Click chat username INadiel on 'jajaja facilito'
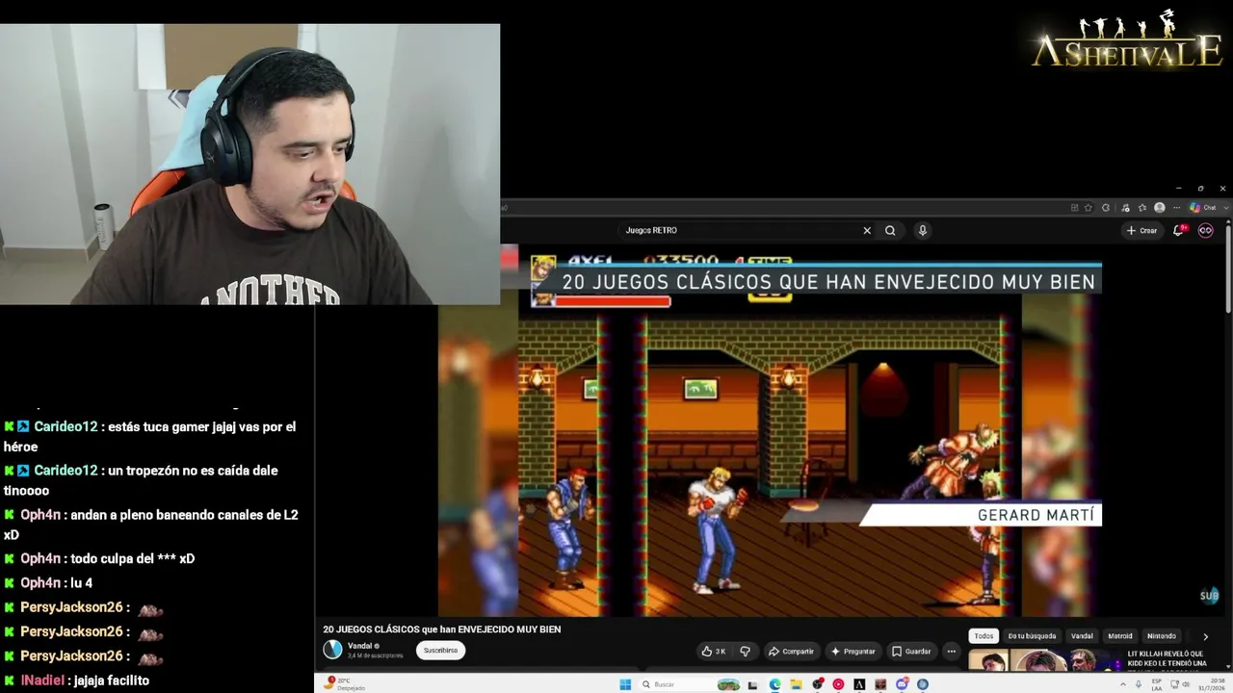The image size is (1233, 693). point(42,680)
